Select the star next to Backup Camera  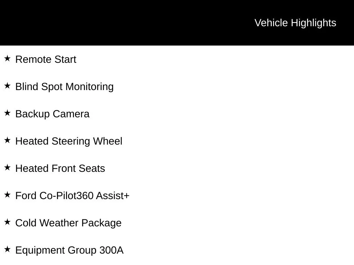[x=7, y=113]
